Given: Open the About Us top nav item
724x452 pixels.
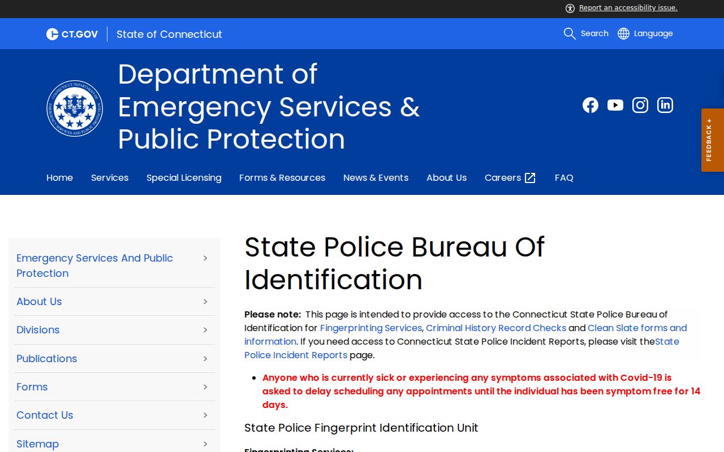Looking at the screenshot, I should coord(446,177).
